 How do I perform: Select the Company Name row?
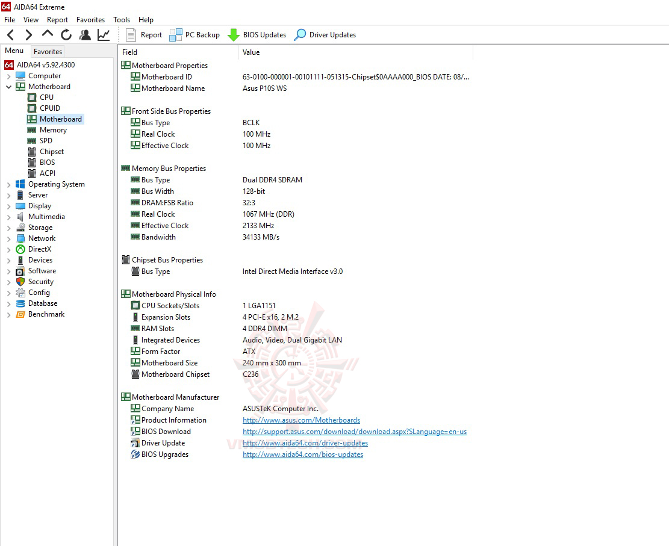coord(295,409)
